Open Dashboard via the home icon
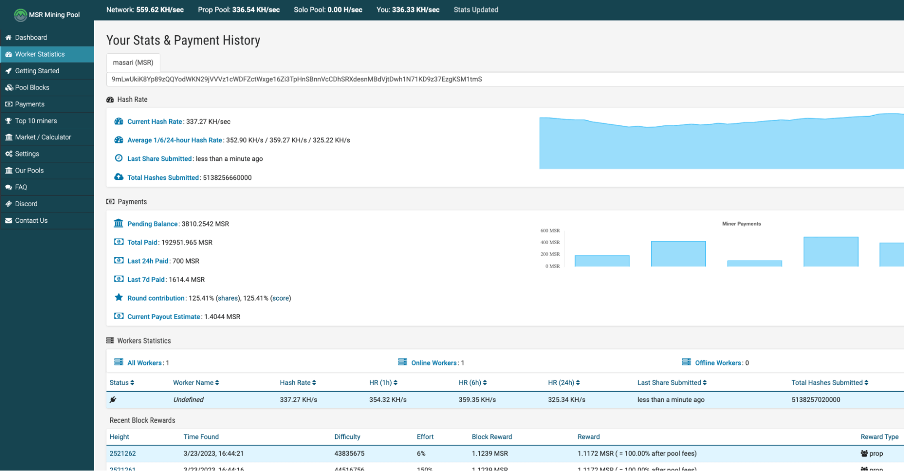904x471 pixels. tap(9, 37)
